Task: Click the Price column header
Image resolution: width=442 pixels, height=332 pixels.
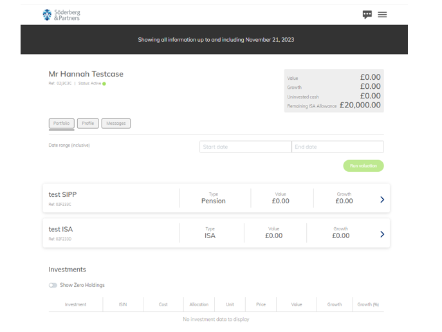Action: (x=261, y=304)
